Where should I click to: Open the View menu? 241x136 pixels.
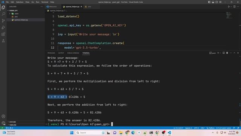(27, 2)
